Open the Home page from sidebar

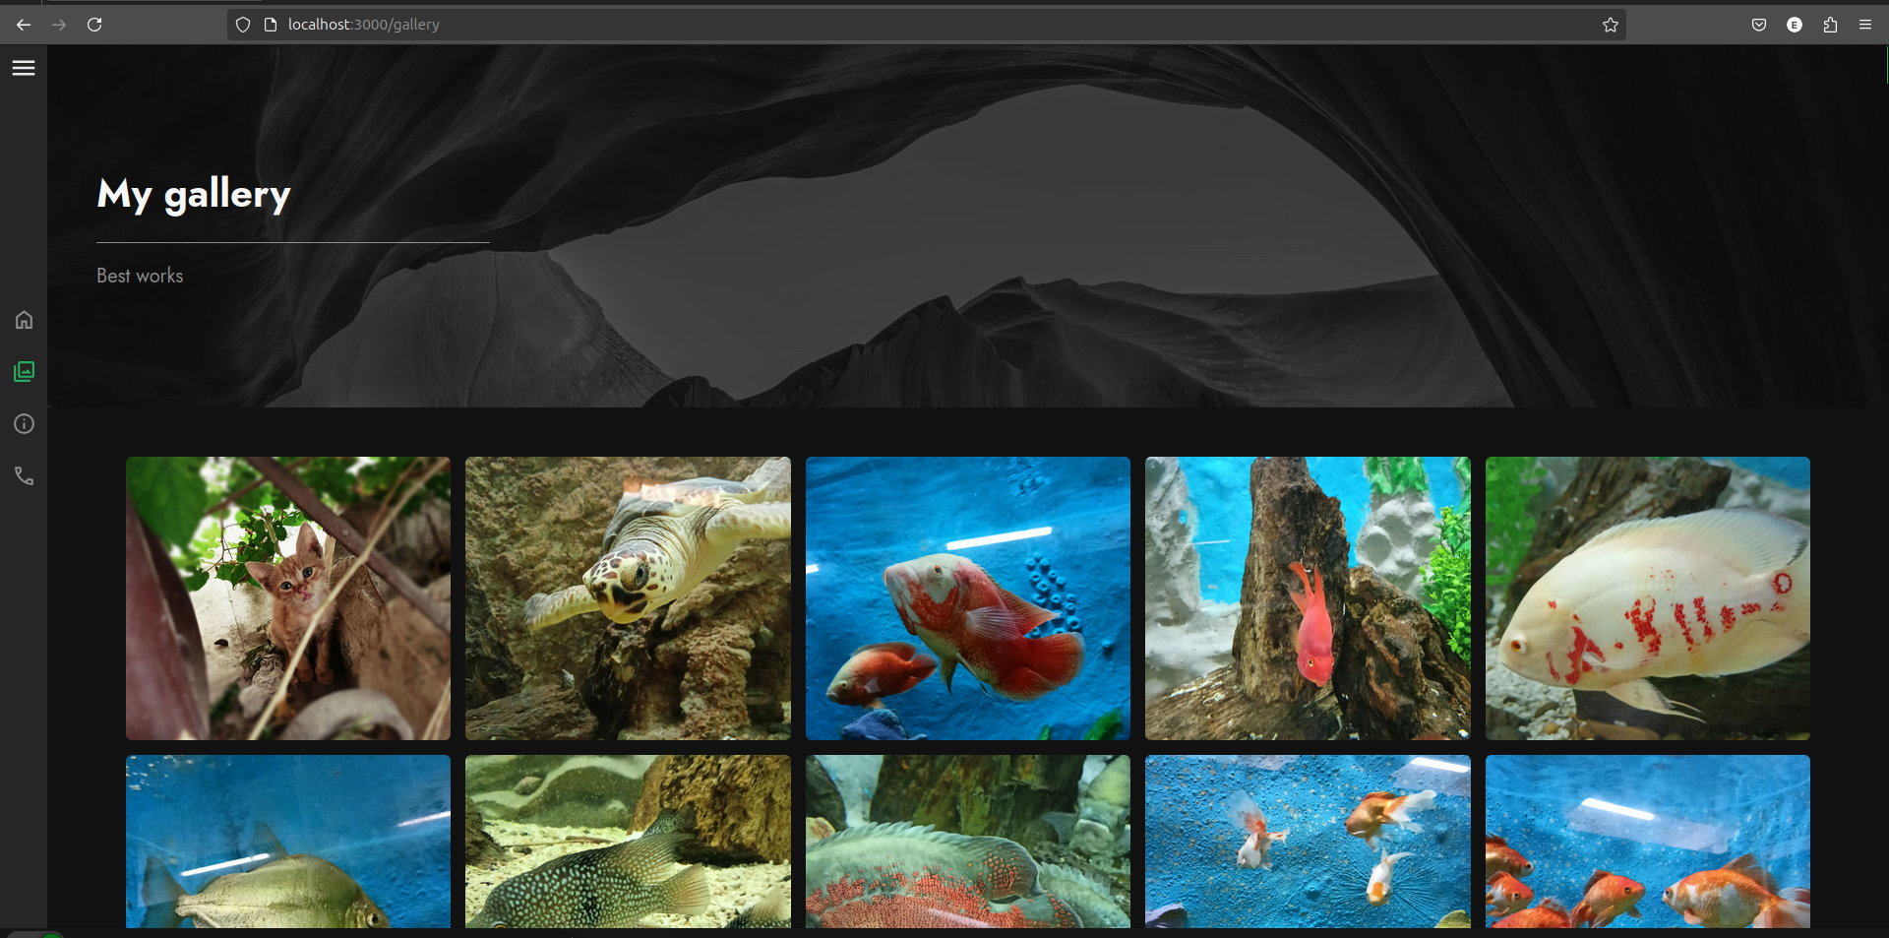(23, 319)
